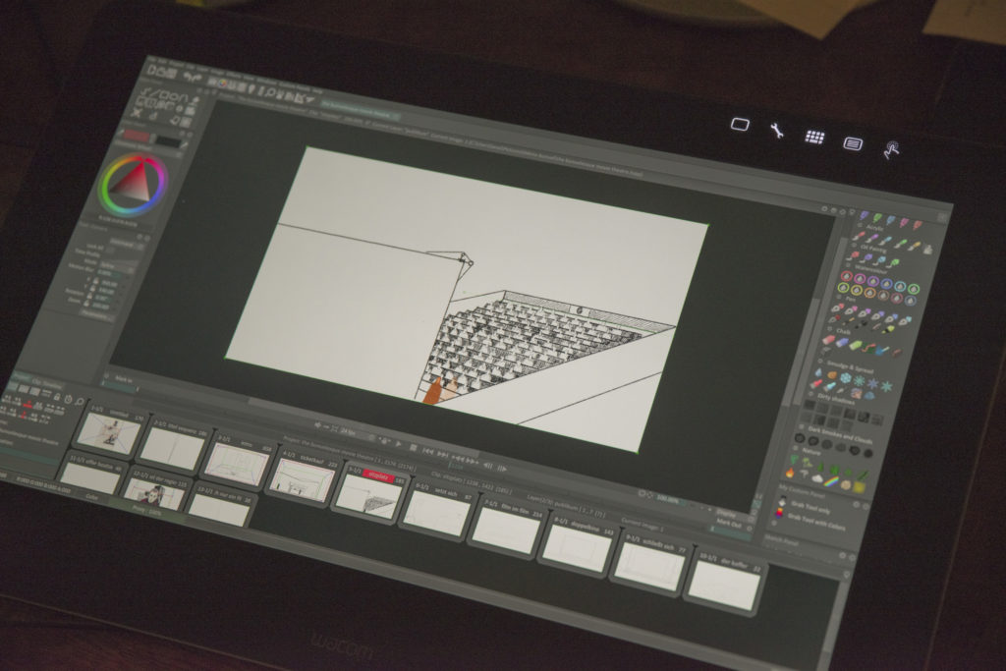Select the orange flame nature brush
Viewport: 1006px width, 671px height.
tap(791, 473)
